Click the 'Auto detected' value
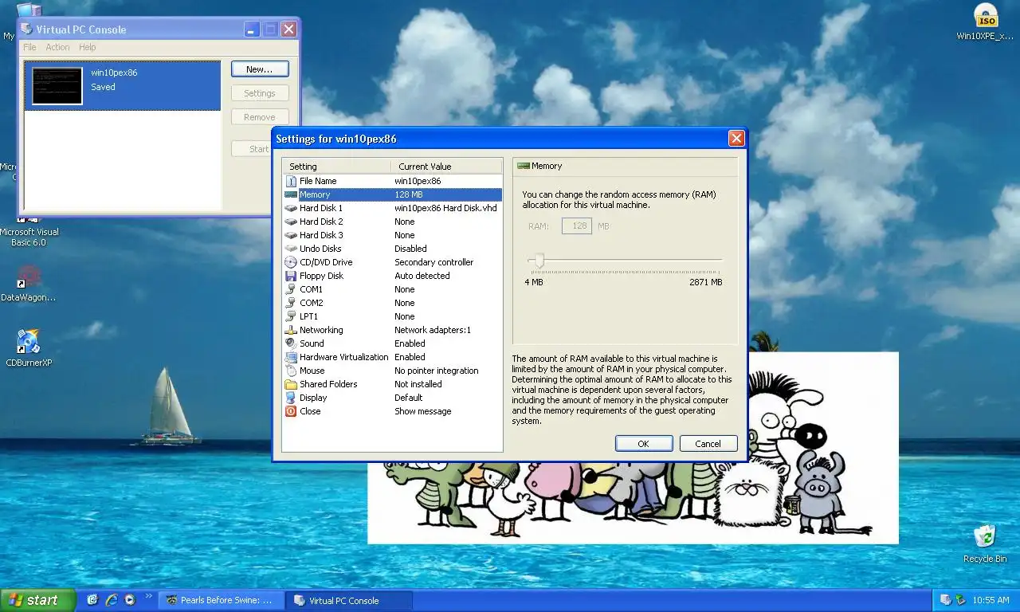1020x612 pixels. pos(422,276)
